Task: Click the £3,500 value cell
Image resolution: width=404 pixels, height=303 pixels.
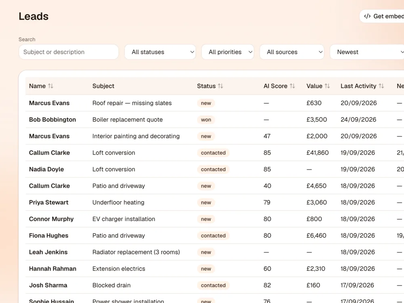Action: [317, 120]
